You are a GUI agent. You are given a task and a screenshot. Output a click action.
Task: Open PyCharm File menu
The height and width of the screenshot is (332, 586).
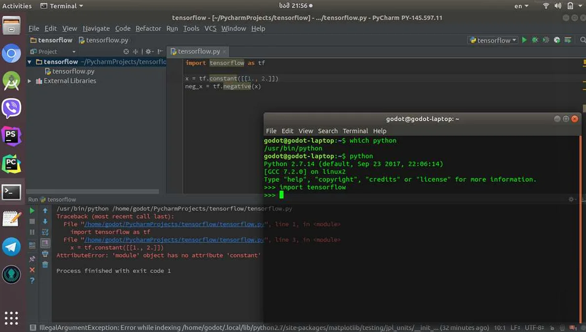point(34,29)
